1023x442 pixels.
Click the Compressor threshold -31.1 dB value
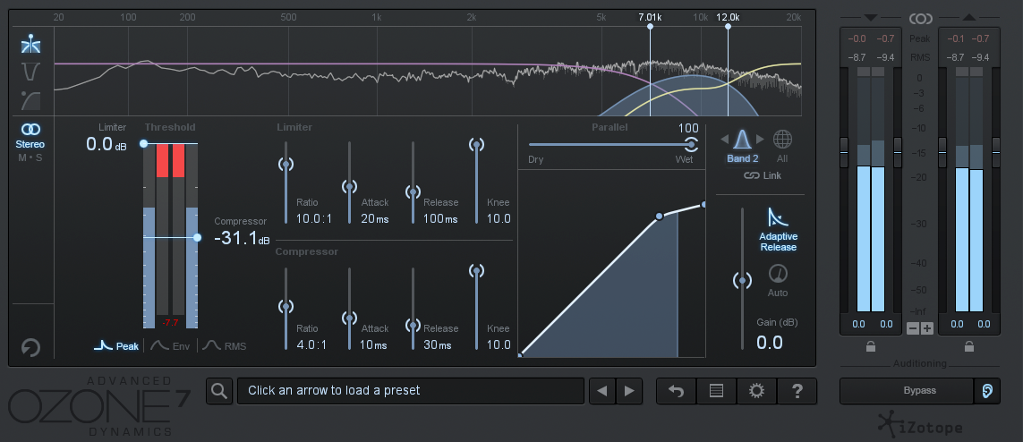(x=242, y=239)
